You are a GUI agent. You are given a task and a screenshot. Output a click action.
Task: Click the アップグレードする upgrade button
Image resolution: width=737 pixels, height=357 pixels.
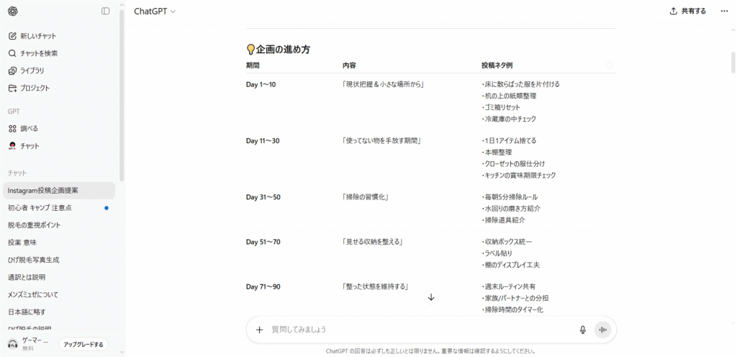[x=83, y=345]
